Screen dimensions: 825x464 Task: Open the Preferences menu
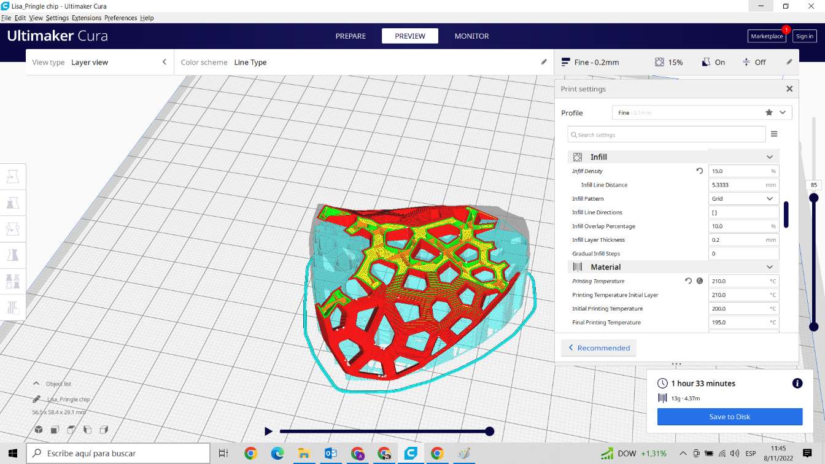[x=120, y=18]
